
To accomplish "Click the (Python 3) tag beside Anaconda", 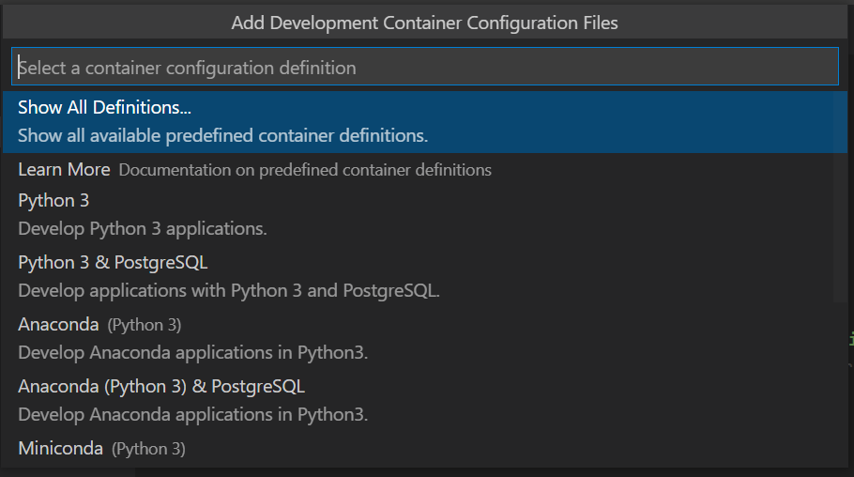I will coord(145,326).
